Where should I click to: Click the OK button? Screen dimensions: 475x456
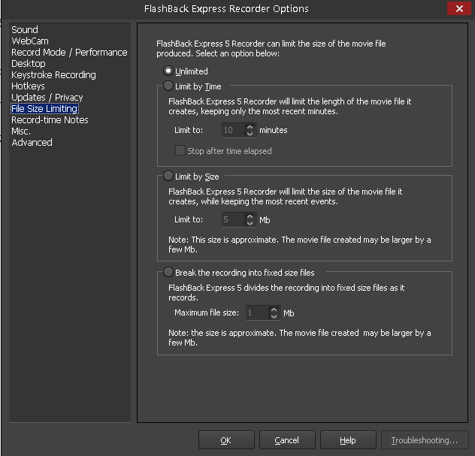(226, 440)
